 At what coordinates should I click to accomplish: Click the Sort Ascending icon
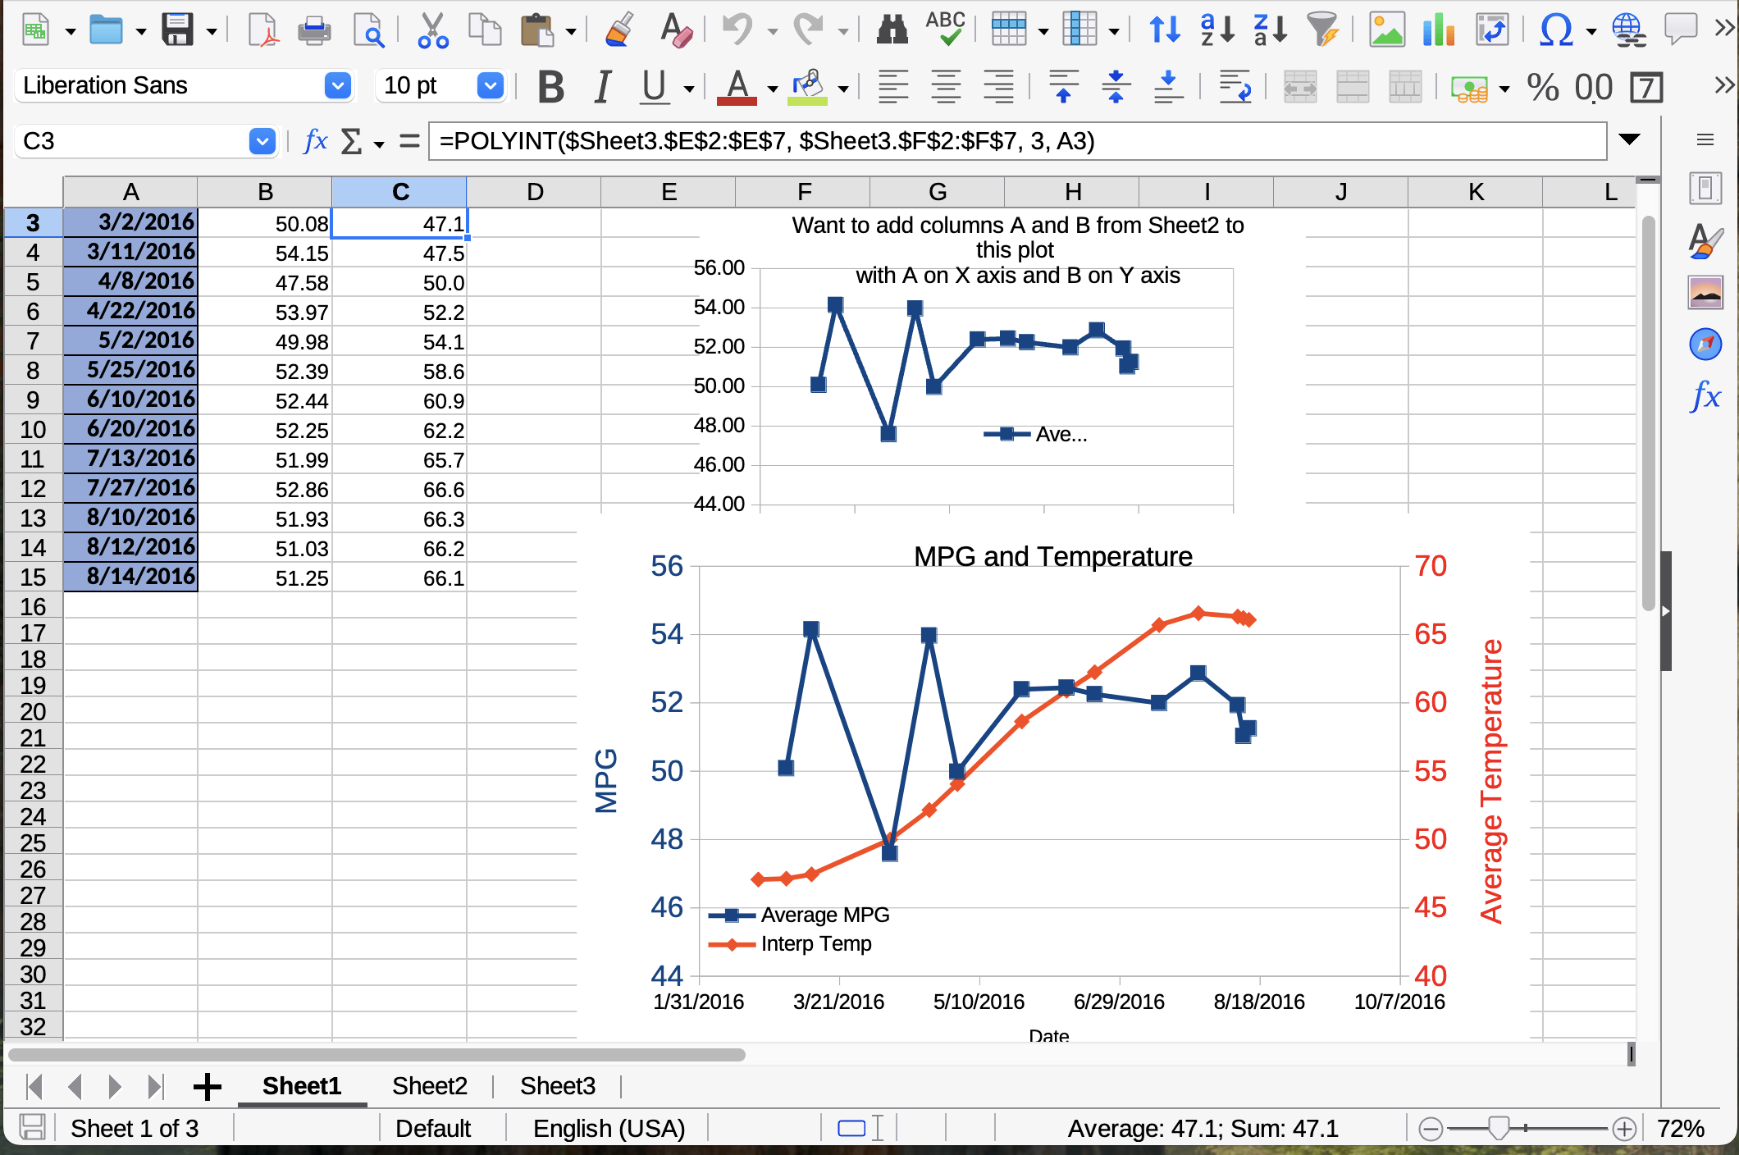coord(1217,30)
